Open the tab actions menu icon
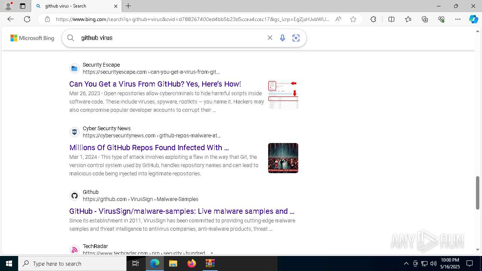Viewport: 482px width, 271px height. [23, 6]
